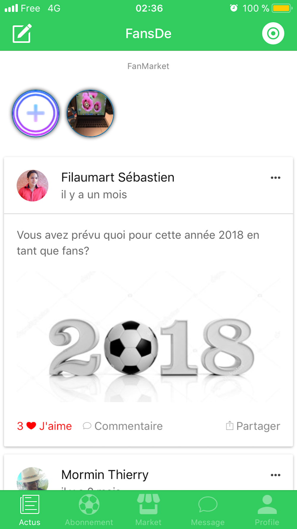Image resolution: width=297 pixels, height=529 pixels.
Task: Open FanMarket link
Action: (148, 66)
